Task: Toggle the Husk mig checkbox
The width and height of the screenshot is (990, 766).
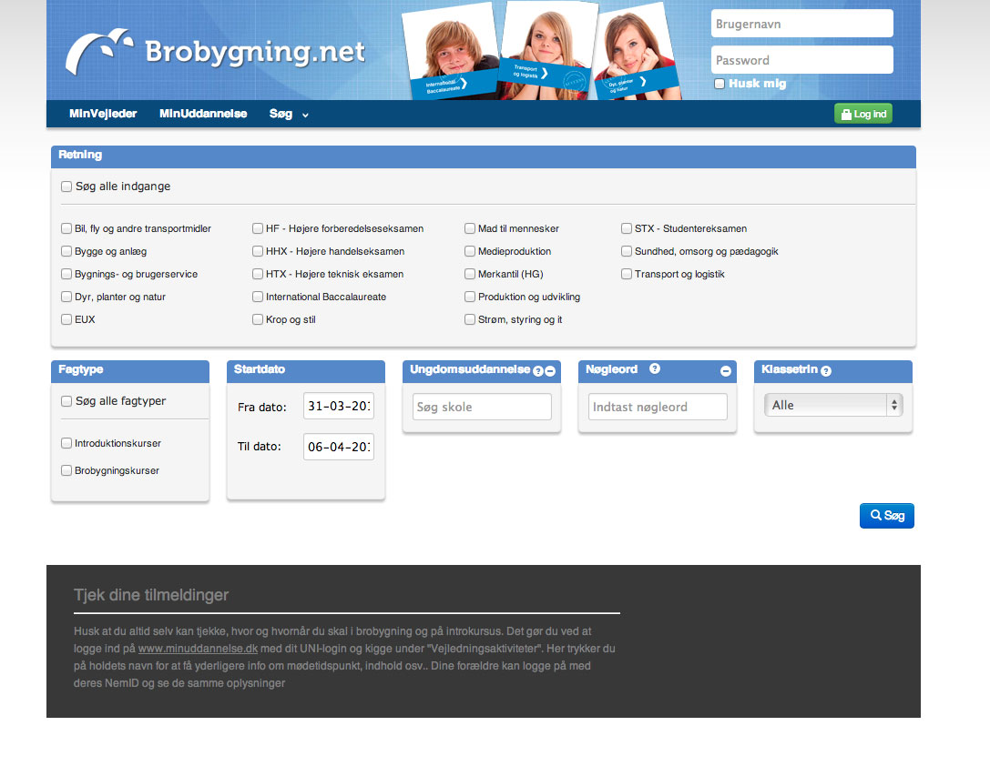Action: (720, 84)
